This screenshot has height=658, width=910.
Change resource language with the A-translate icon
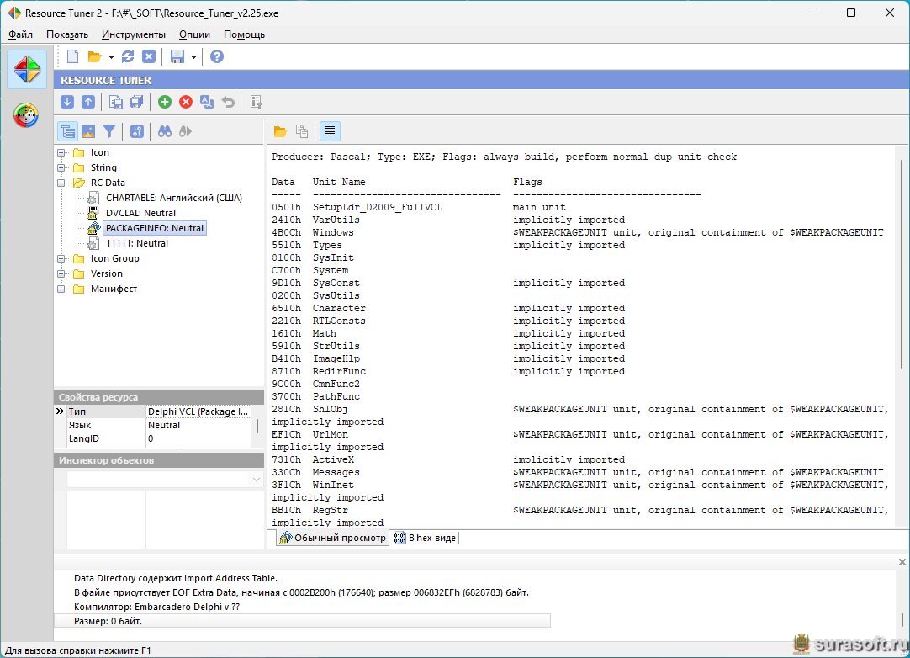(x=207, y=102)
